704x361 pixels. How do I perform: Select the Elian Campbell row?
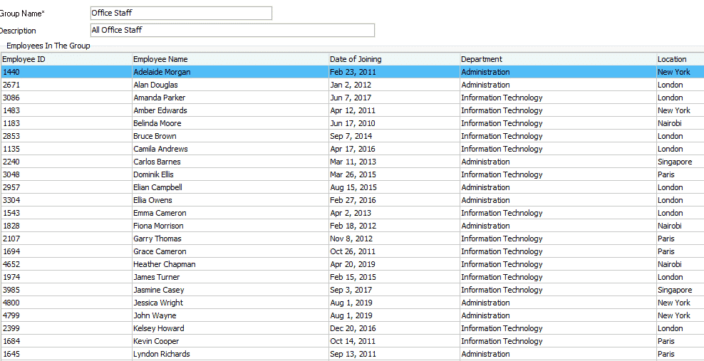(x=353, y=187)
